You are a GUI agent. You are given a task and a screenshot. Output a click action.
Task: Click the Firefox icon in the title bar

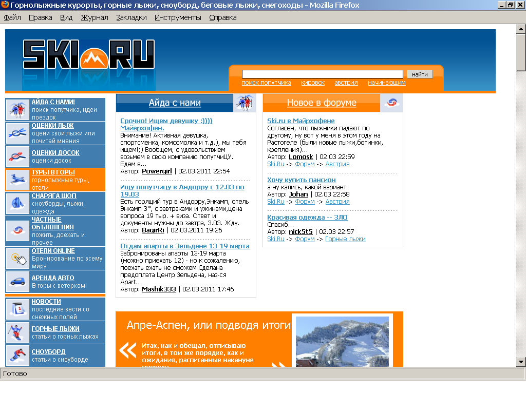pos(5,5)
